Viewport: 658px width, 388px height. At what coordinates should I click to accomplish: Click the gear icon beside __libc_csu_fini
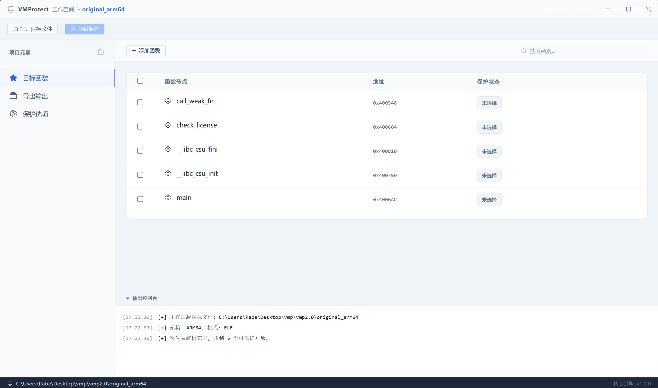(168, 149)
